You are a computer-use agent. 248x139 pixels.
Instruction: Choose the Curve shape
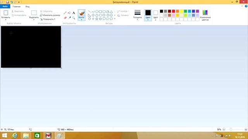click(93, 12)
